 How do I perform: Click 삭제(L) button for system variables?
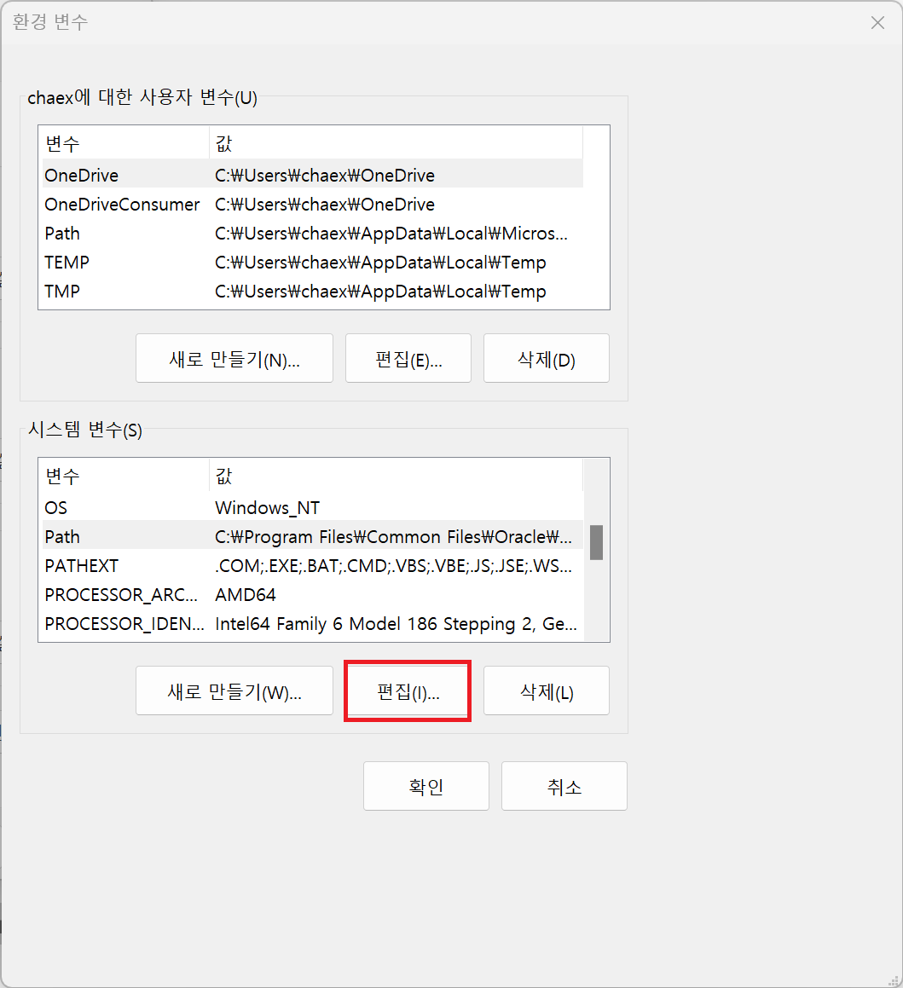click(x=547, y=690)
